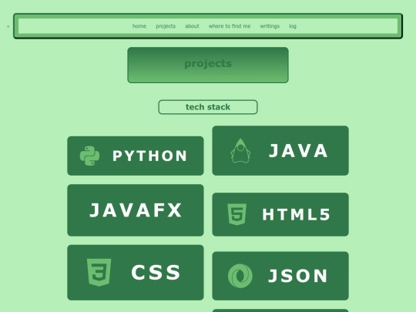The width and height of the screenshot is (416, 312).
Task: Click the HTML5 badge text
Action: pyautogui.click(x=297, y=214)
